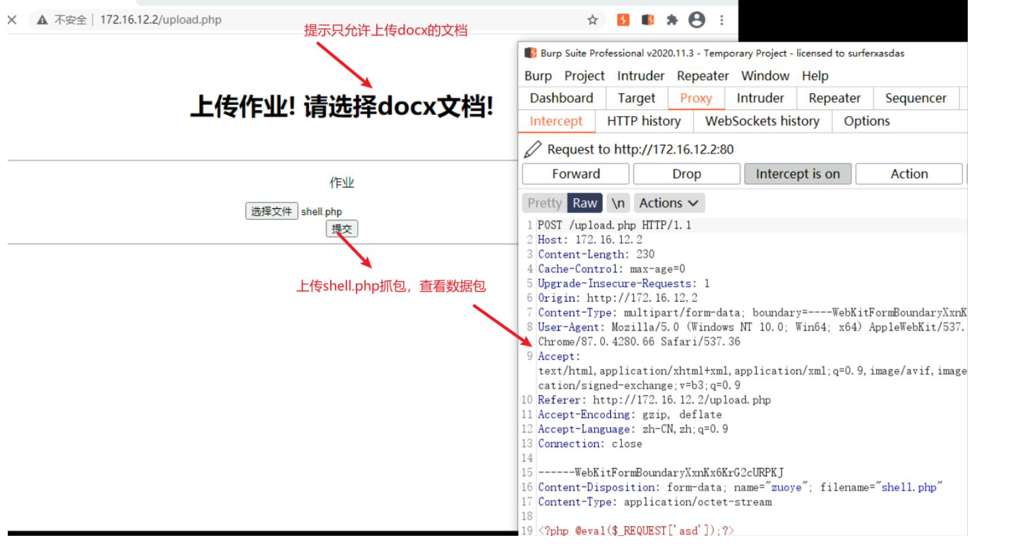Open the Chrome profile avatar icon

[697, 20]
